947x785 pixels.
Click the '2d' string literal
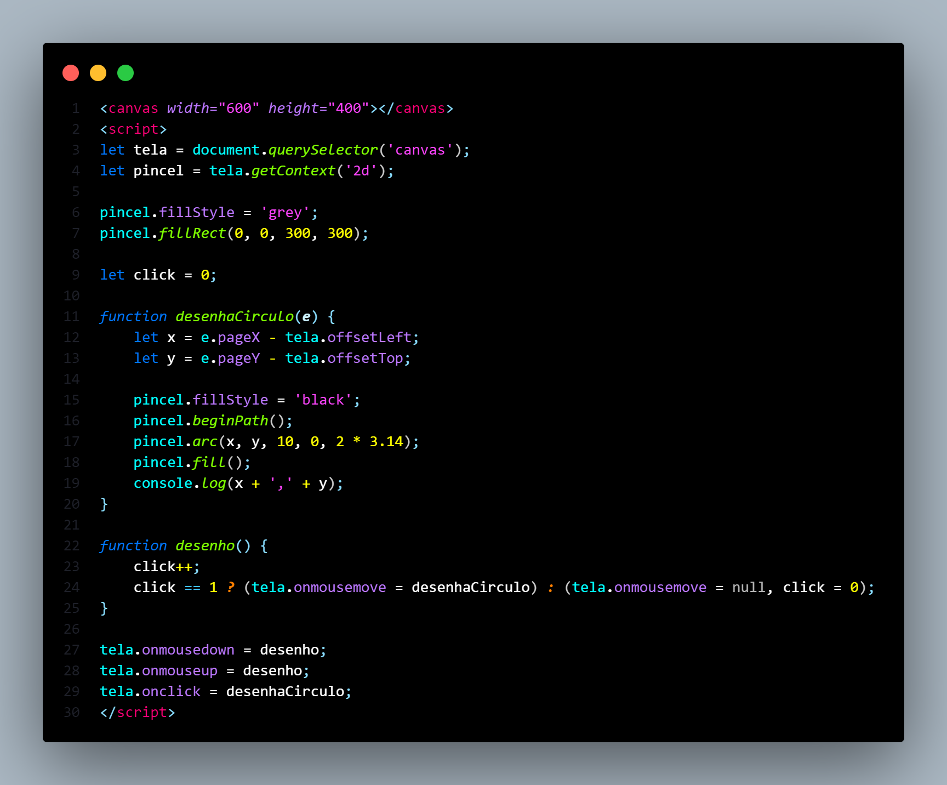tap(361, 171)
